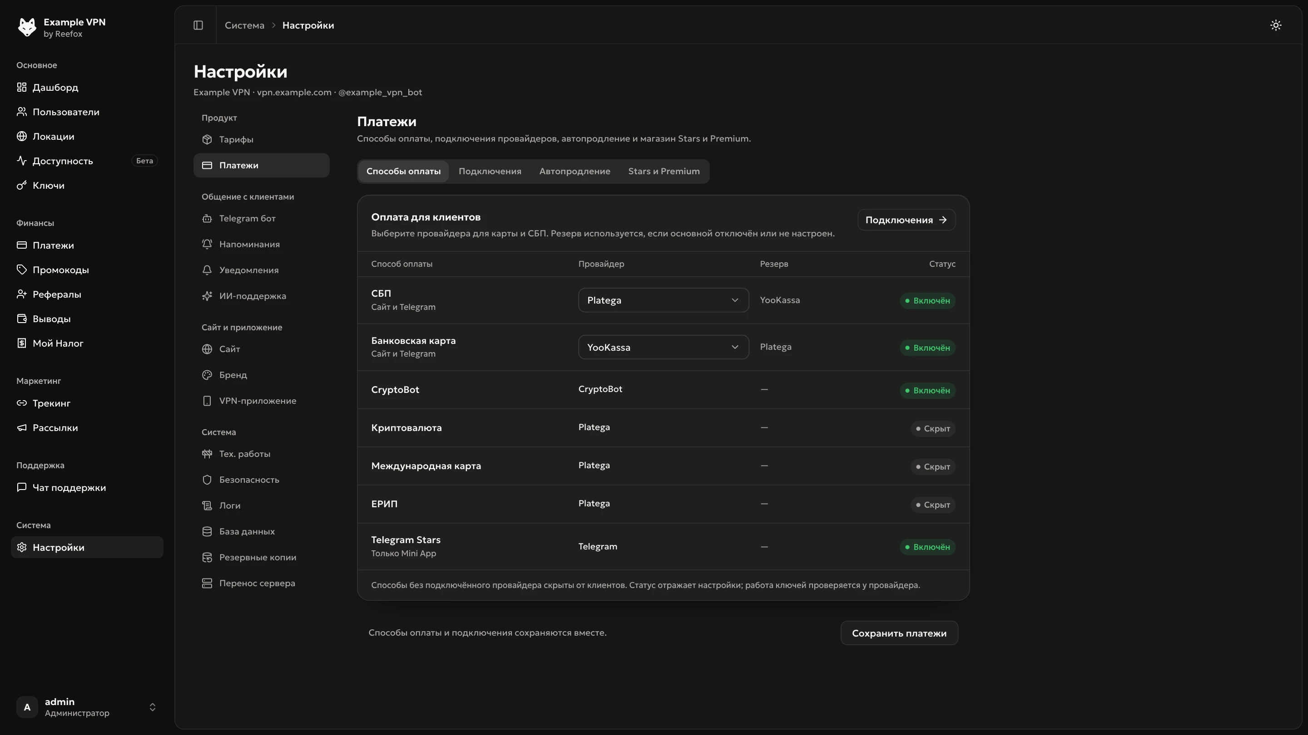The width and height of the screenshot is (1308, 735).
Task: Switch to the Stars и Premium tab
Action: 664,171
